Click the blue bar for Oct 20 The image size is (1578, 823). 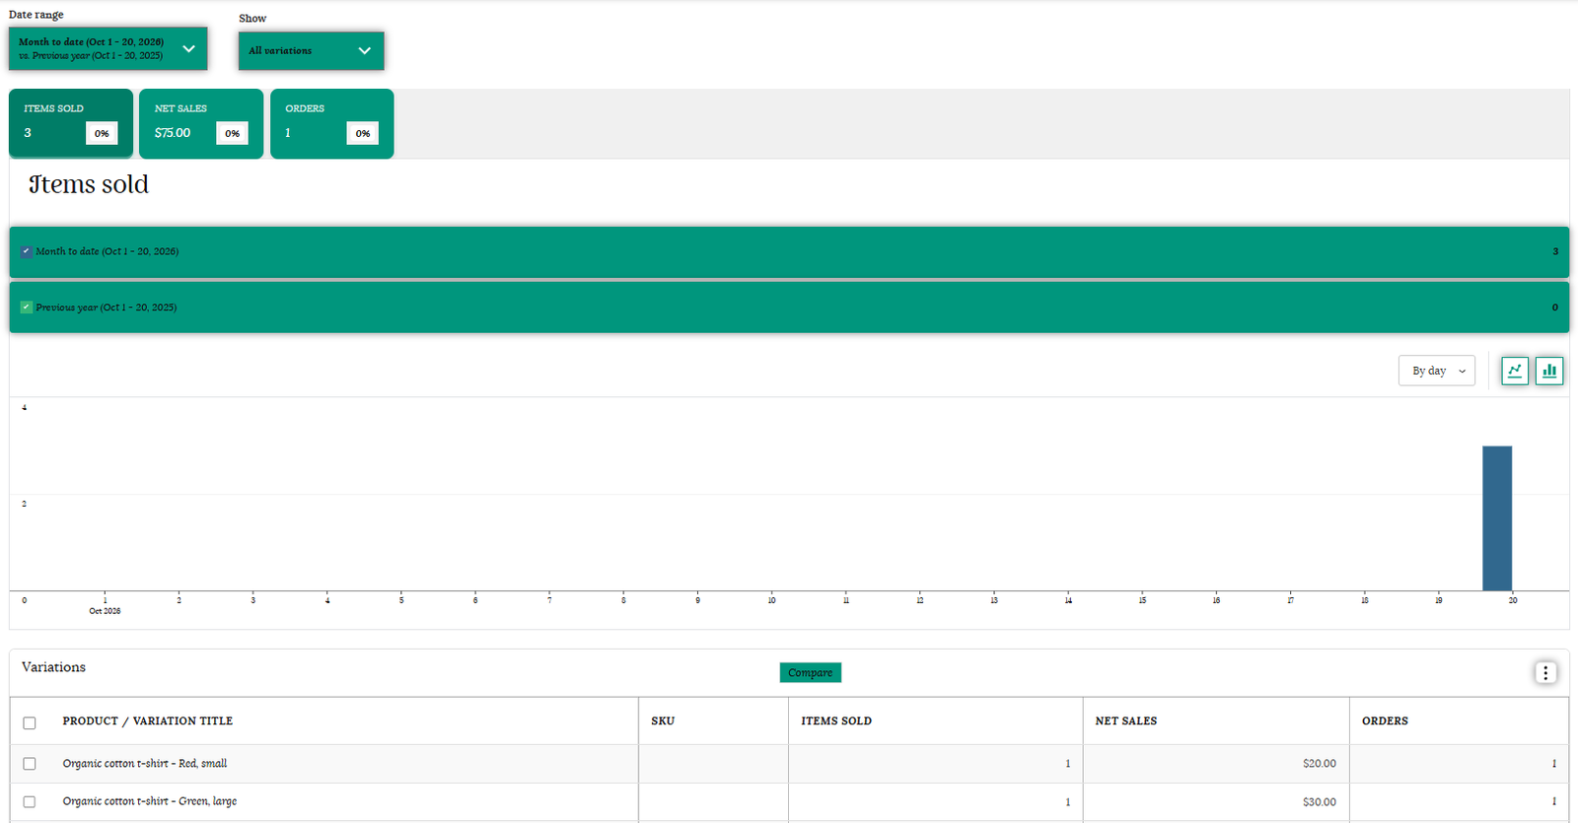coord(1497,518)
